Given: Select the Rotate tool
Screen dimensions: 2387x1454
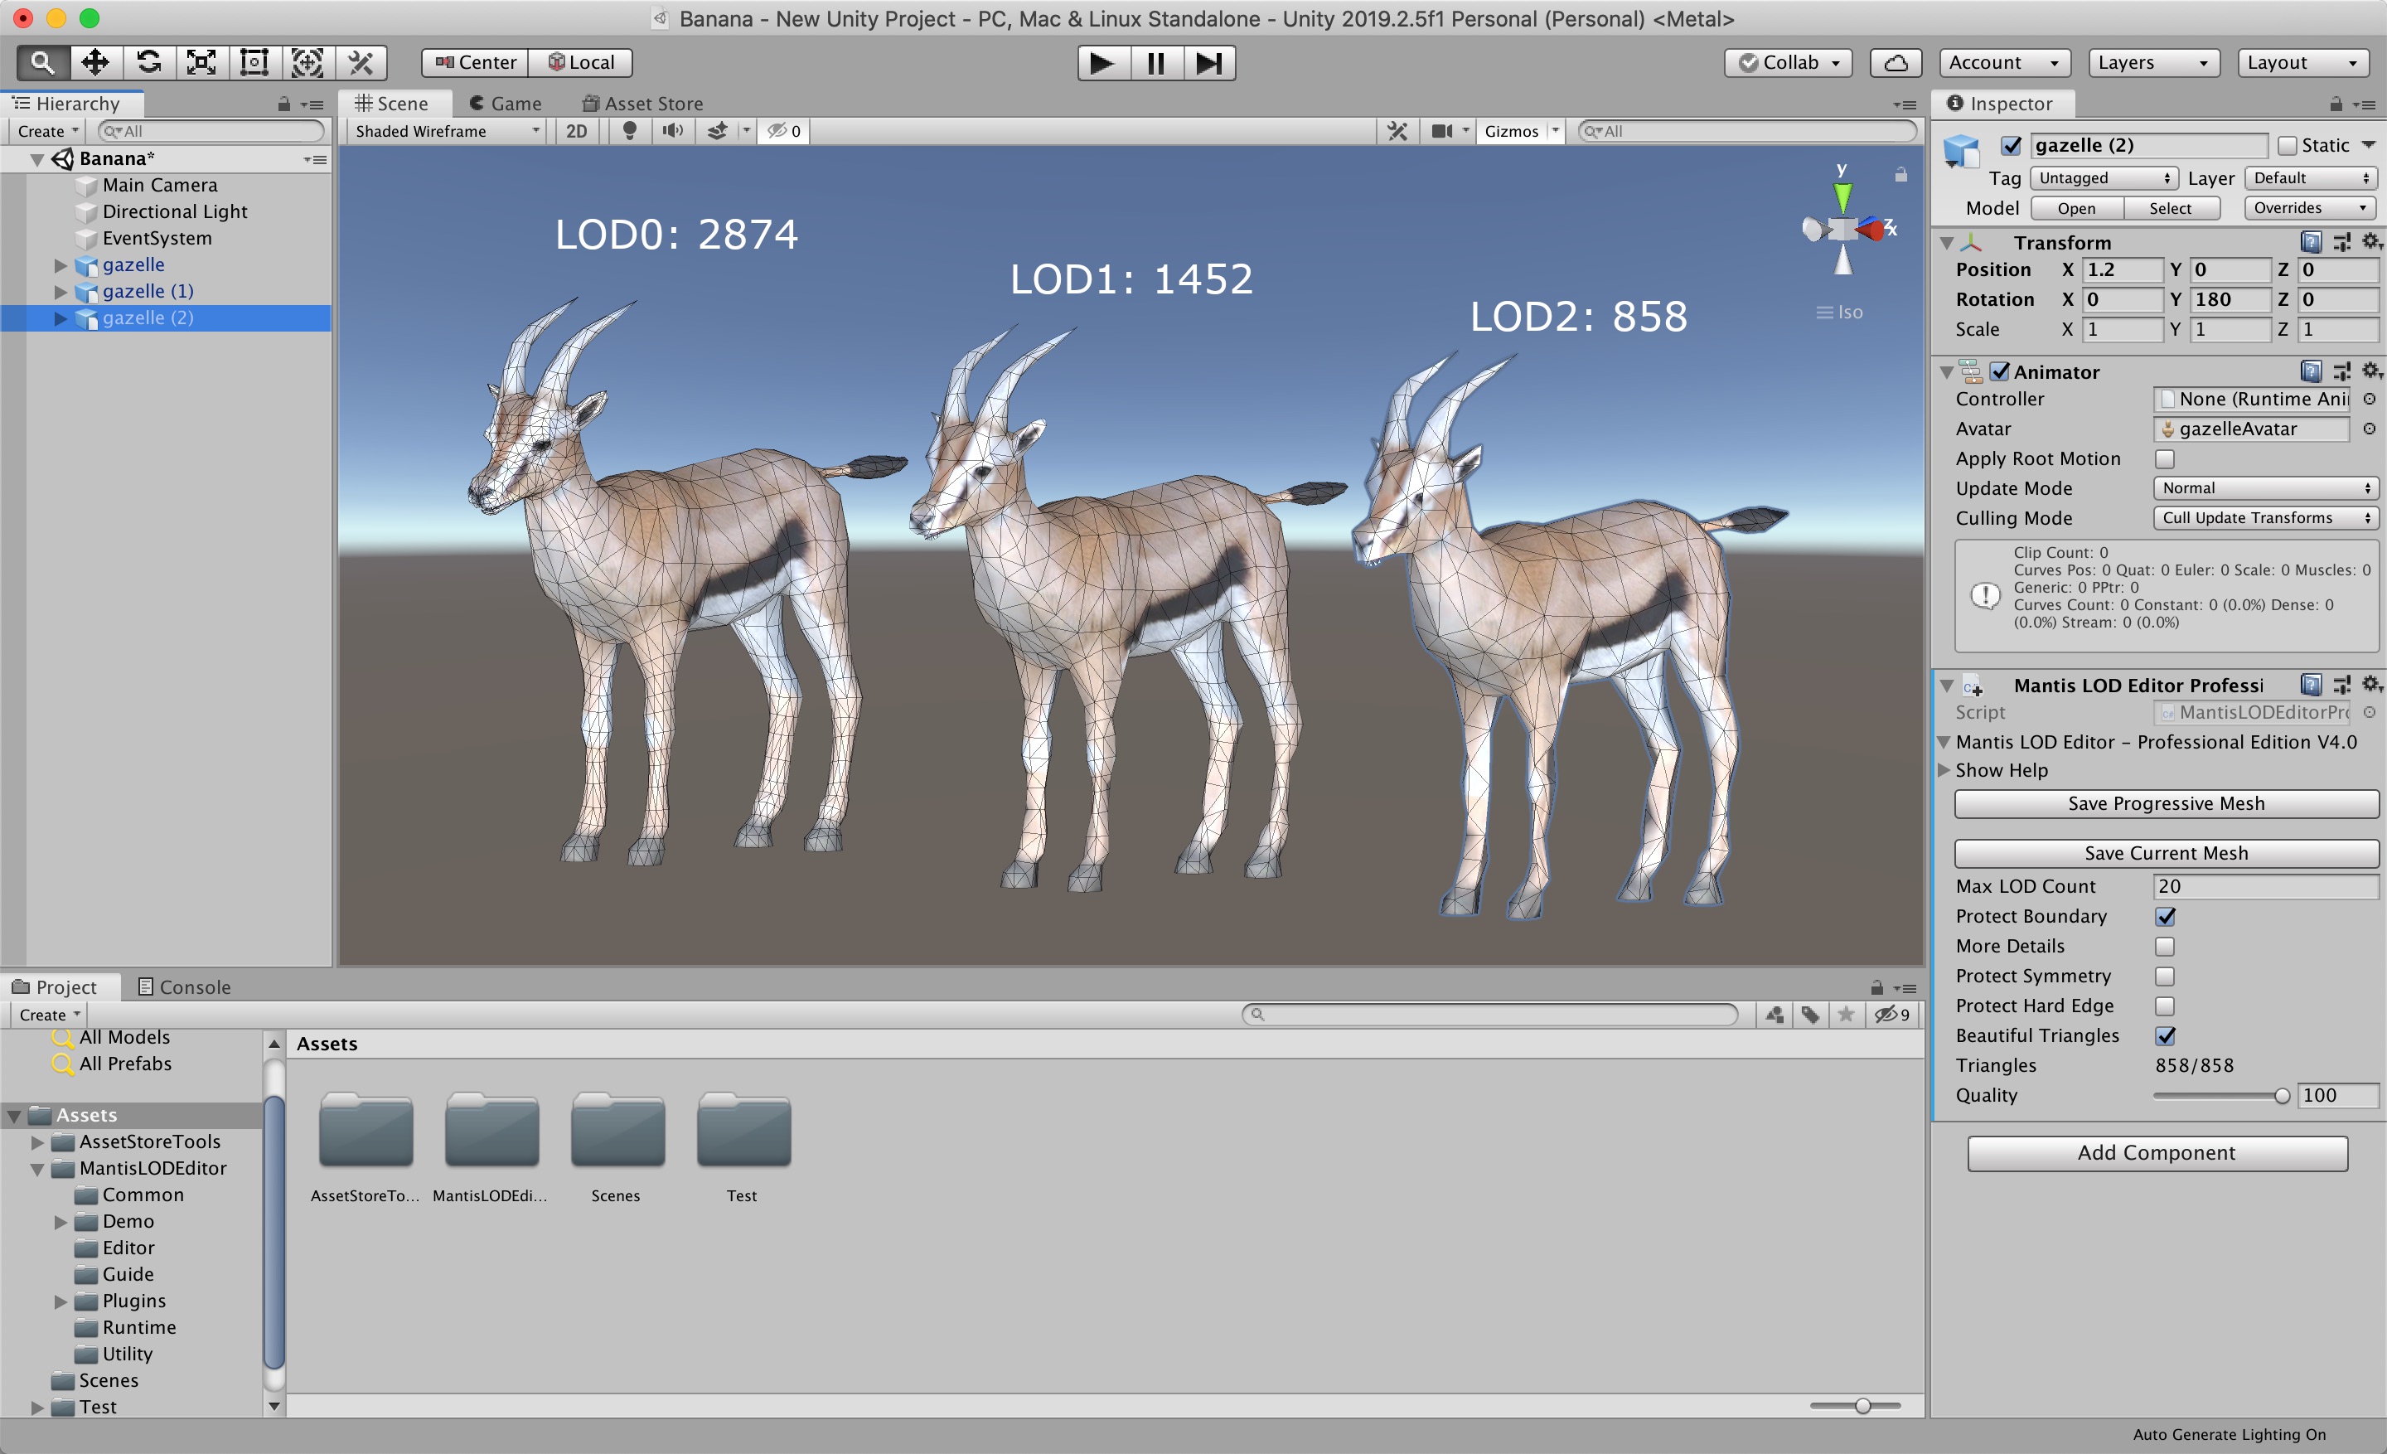Looking at the screenshot, I should [x=148, y=63].
